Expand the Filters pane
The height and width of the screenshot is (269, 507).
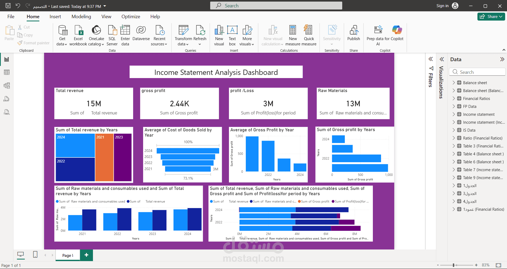[431, 59]
